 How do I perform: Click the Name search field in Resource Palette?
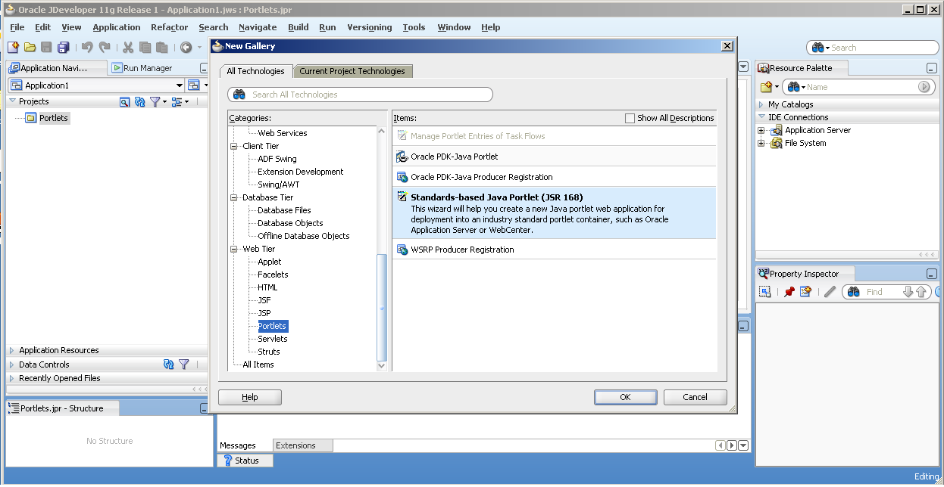click(861, 87)
